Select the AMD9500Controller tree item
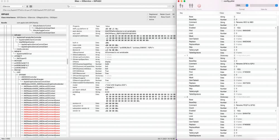The width and height of the screenshot is (279, 140). pyautogui.click(x=29, y=77)
